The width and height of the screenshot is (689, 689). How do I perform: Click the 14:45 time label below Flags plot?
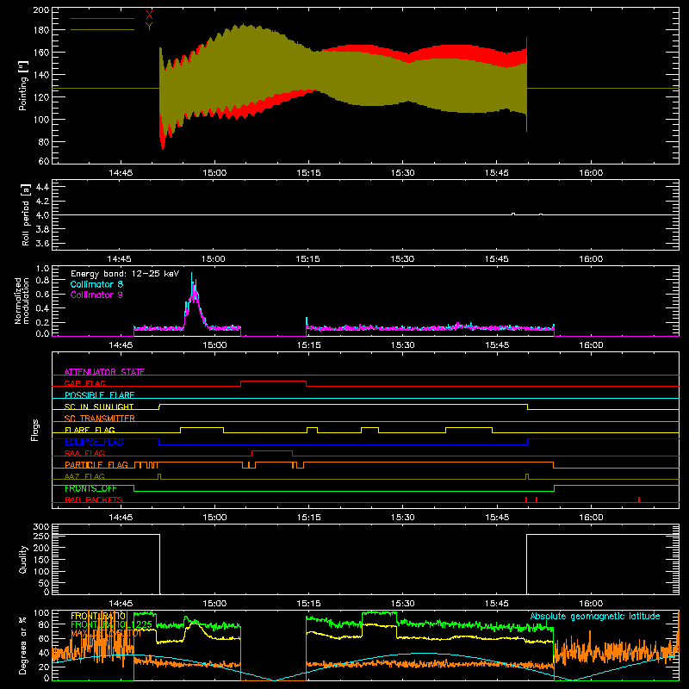coord(121,518)
